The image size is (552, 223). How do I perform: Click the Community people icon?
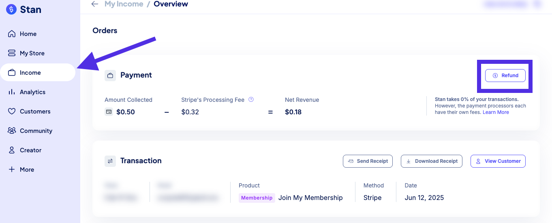[12, 131]
